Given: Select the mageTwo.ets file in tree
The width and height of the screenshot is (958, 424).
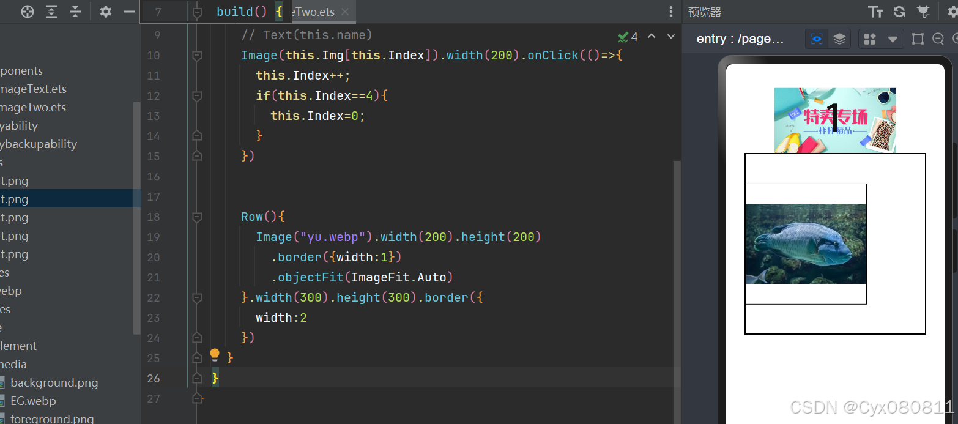Looking at the screenshot, I should tap(33, 107).
